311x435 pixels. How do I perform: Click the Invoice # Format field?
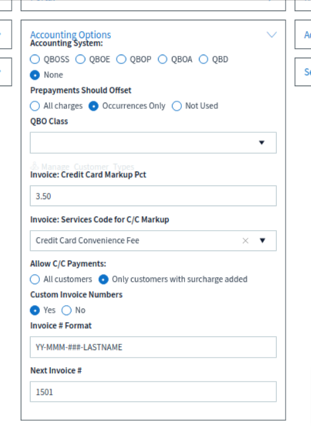[x=154, y=347]
